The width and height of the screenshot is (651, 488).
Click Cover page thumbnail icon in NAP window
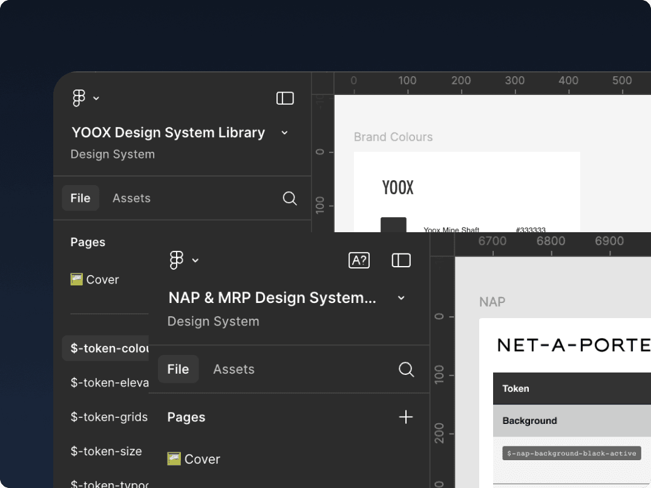coord(174,459)
